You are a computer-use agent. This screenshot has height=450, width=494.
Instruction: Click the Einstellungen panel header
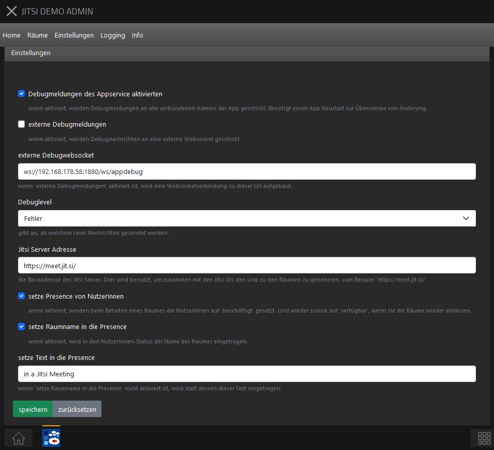[247, 53]
